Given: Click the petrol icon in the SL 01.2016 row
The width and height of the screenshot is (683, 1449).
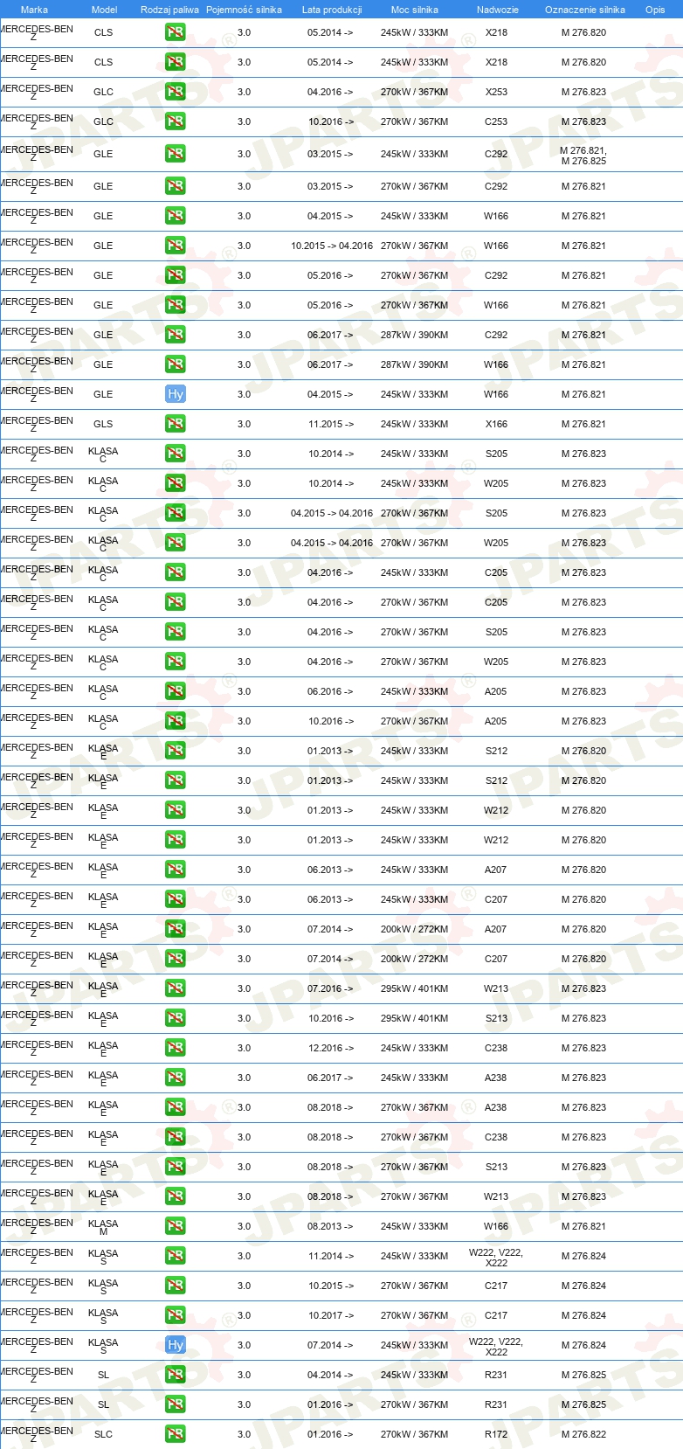Looking at the screenshot, I should (x=176, y=1404).
